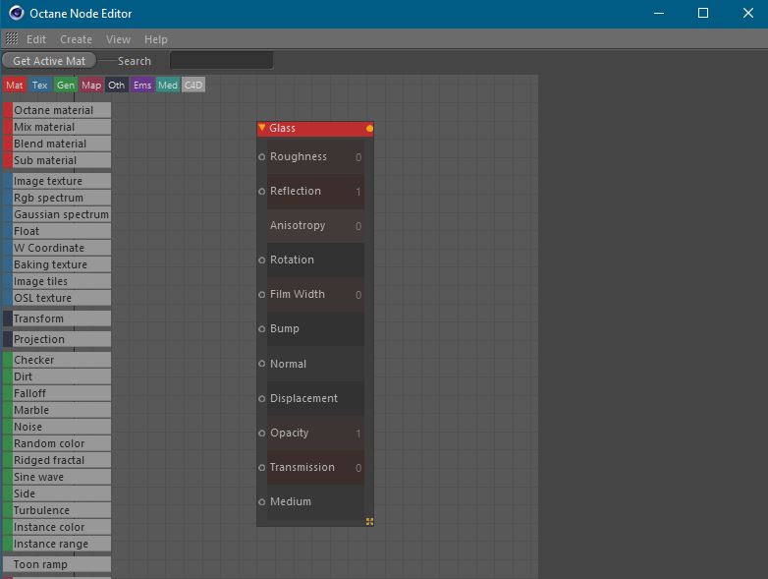The width and height of the screenshot is (768, 579).
Task: Collapse the Glass node with its triangle
Action: coord(262,128)
